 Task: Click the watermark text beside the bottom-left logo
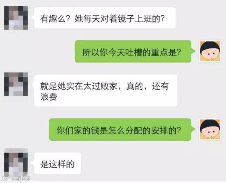[x=21, y=179]
